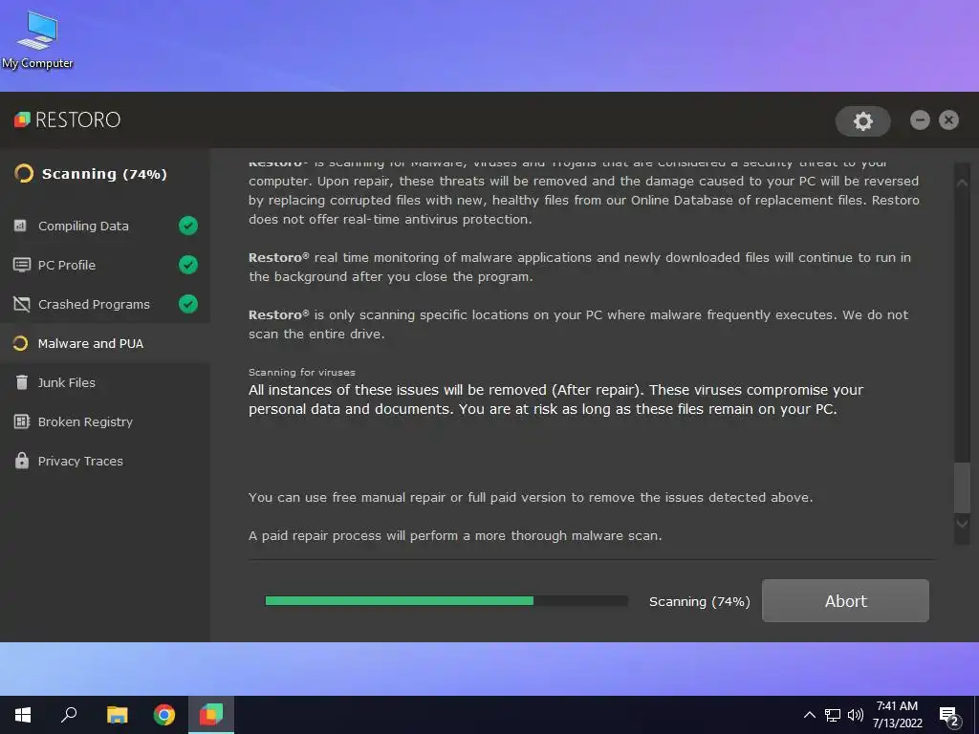The width and height of the screenshot is (979, 734).
Task: Open My Computer desktop icon
Action: tap(37, 39)
